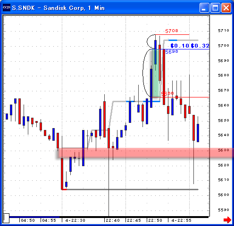Click the red 5666 price label
The image size is (234, 226).
pos(167,94)
